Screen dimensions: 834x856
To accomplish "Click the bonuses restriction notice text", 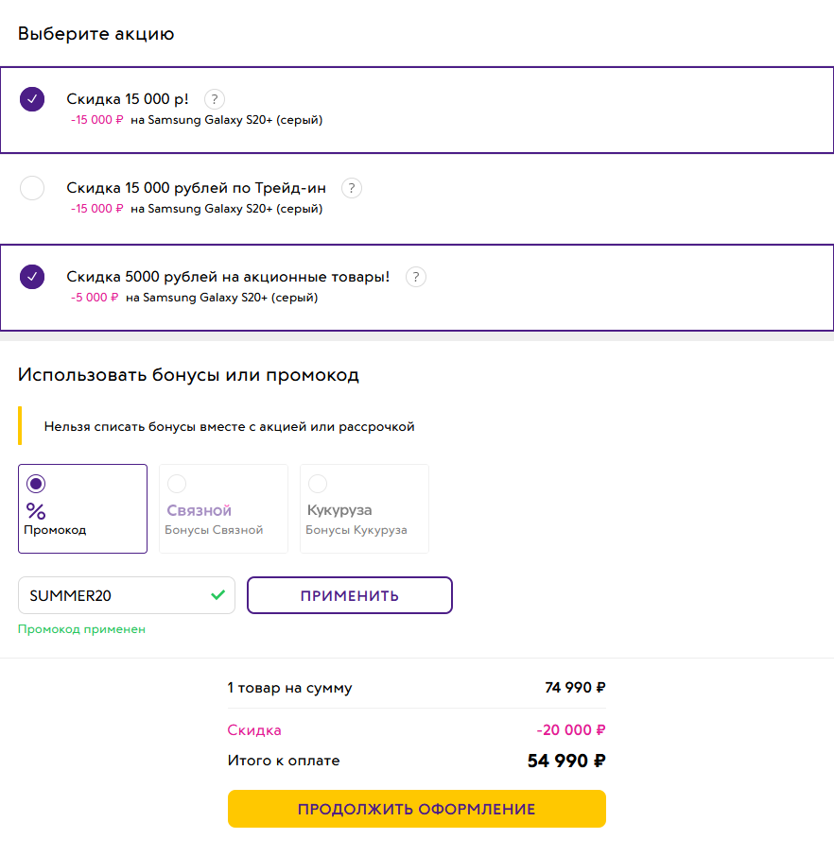I will click(229, 427).
